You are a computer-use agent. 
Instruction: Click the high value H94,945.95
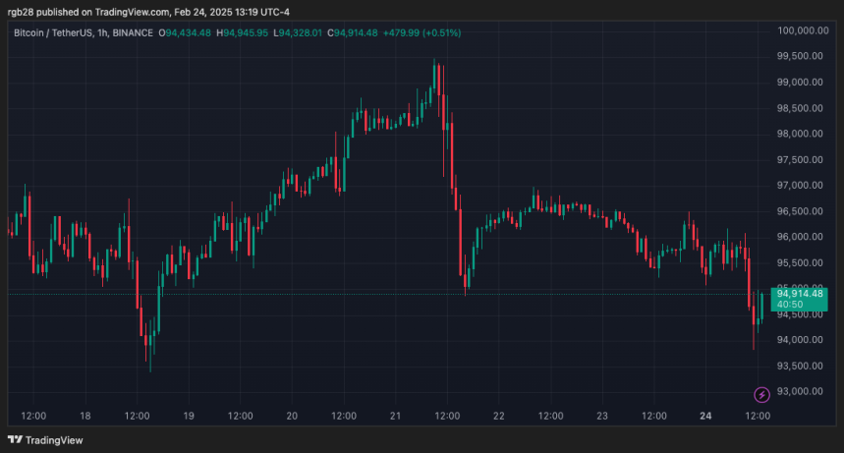click(x=243, y=32)
